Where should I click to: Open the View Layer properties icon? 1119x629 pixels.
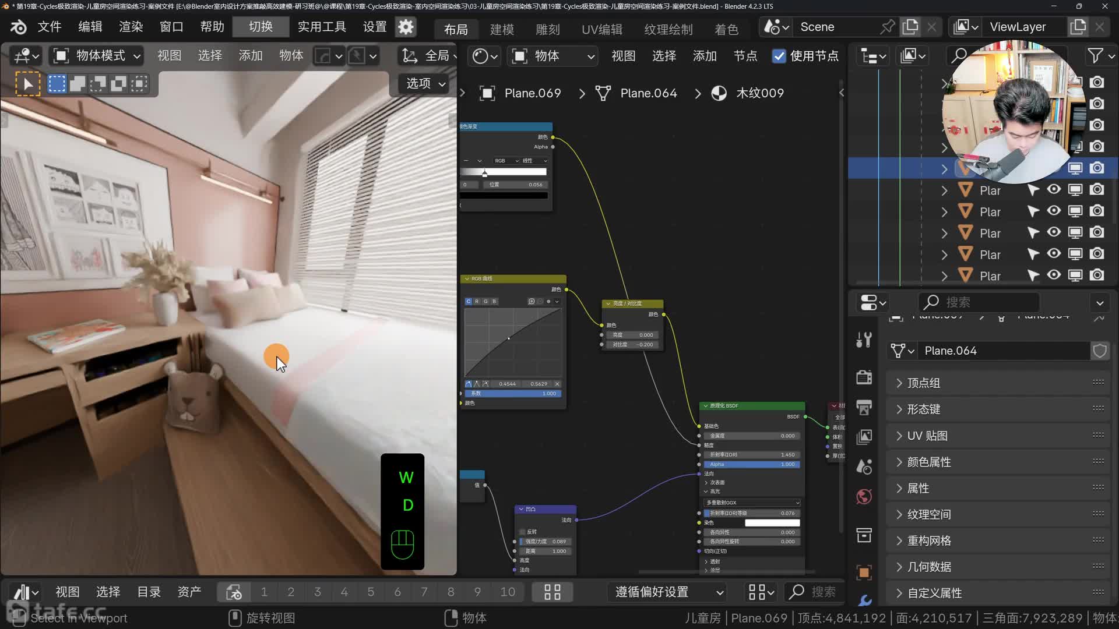point(864,437)
